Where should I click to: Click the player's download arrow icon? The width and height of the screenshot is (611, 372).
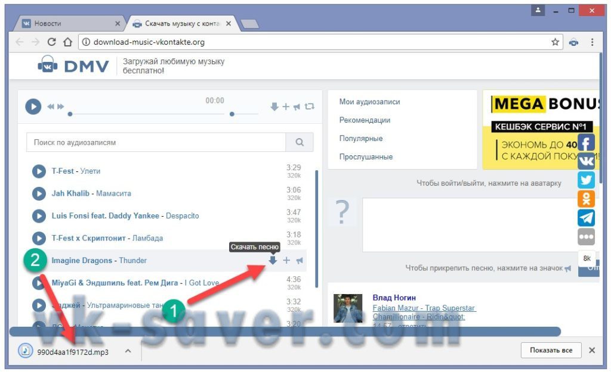point(274,107)
